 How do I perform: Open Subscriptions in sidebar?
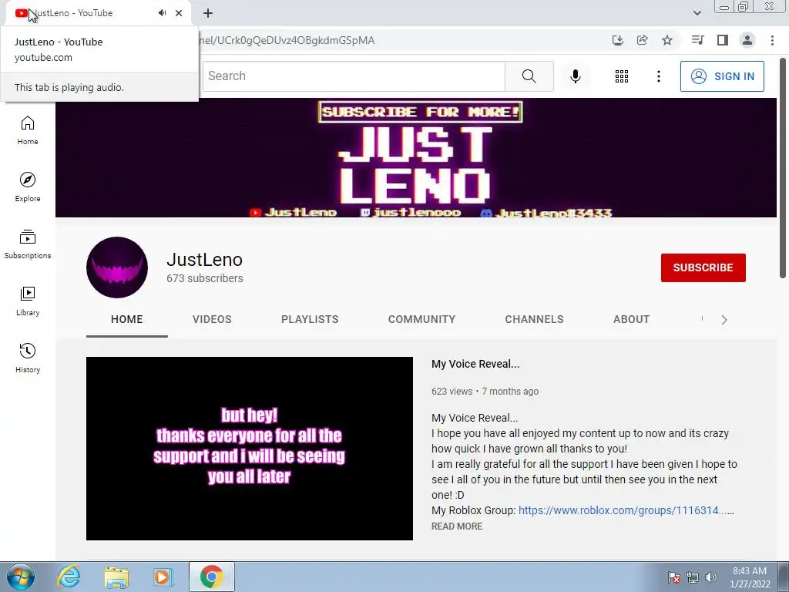click(x=28, y=244)
